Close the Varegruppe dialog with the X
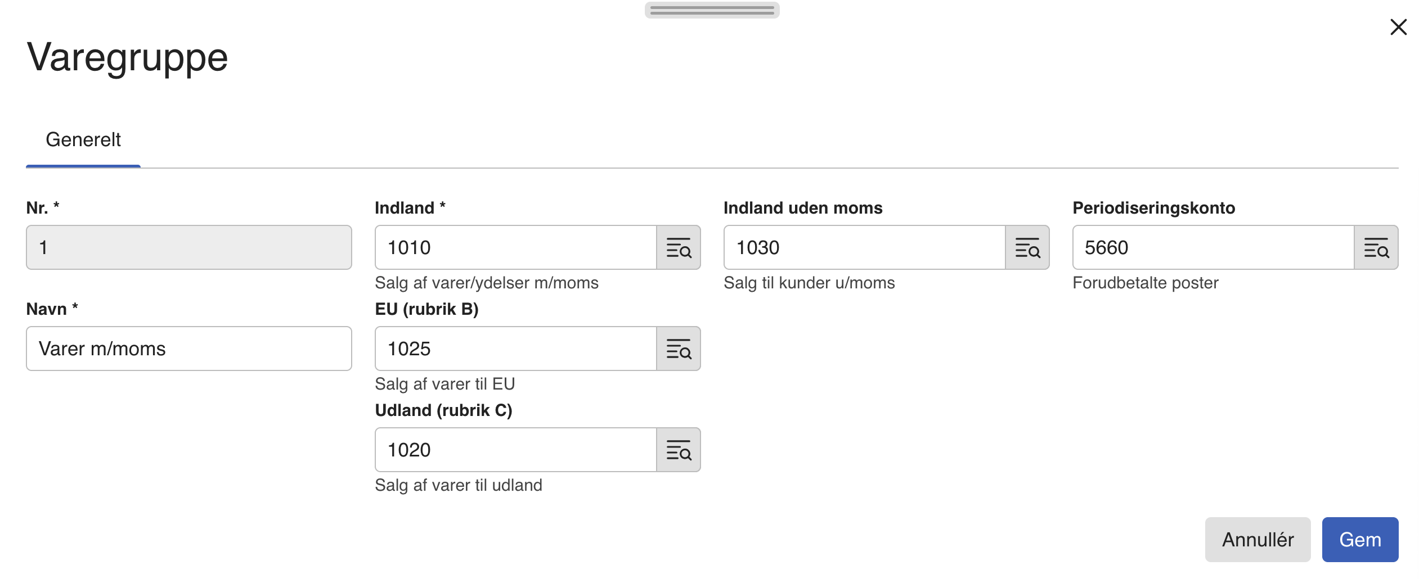This screenshot has height=579, width=1419. (x=1398, y=27)
